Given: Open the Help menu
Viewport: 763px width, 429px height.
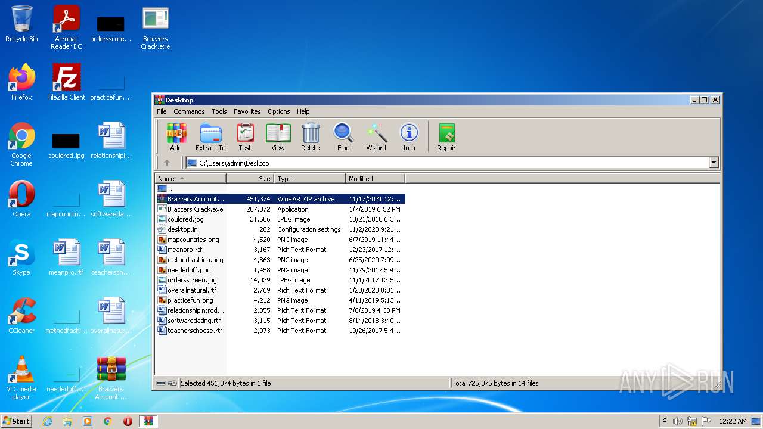Looking at the screenshot, I should click(303, 111).
